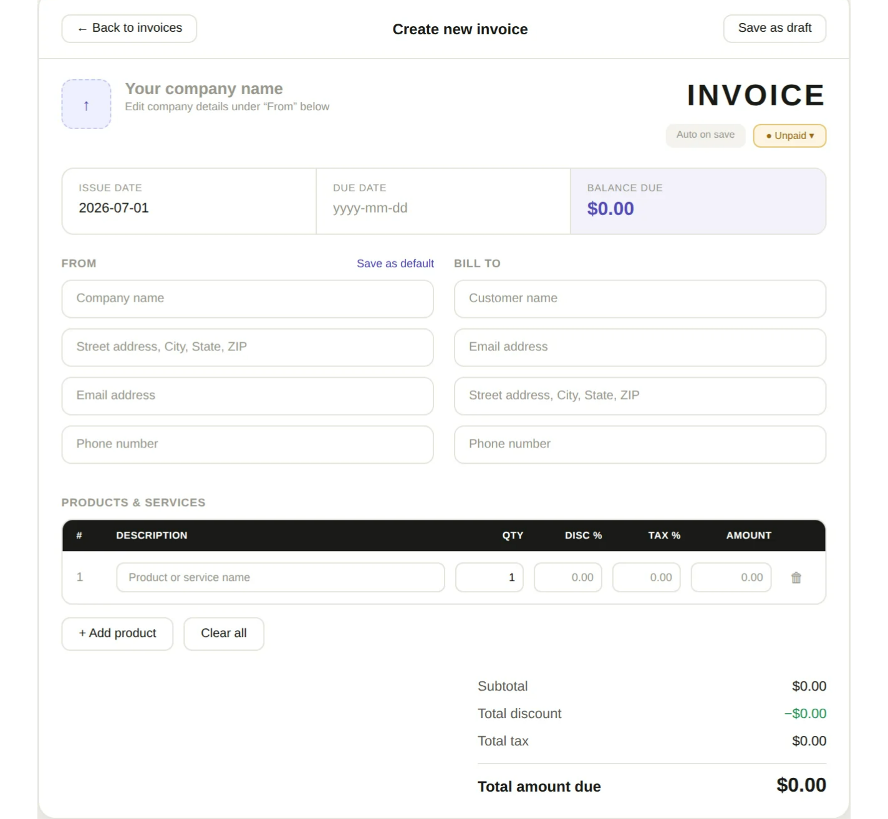Edit the issue date 2026-07-01

tap(113, 208)
